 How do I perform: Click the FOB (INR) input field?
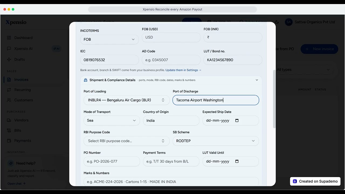(x=233, y=37)
